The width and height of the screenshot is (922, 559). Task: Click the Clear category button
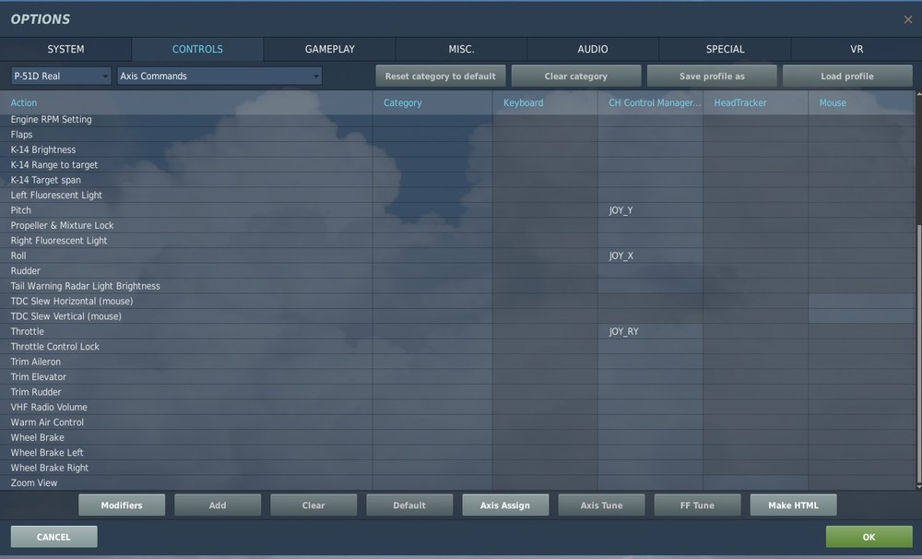tap(575, 76)
